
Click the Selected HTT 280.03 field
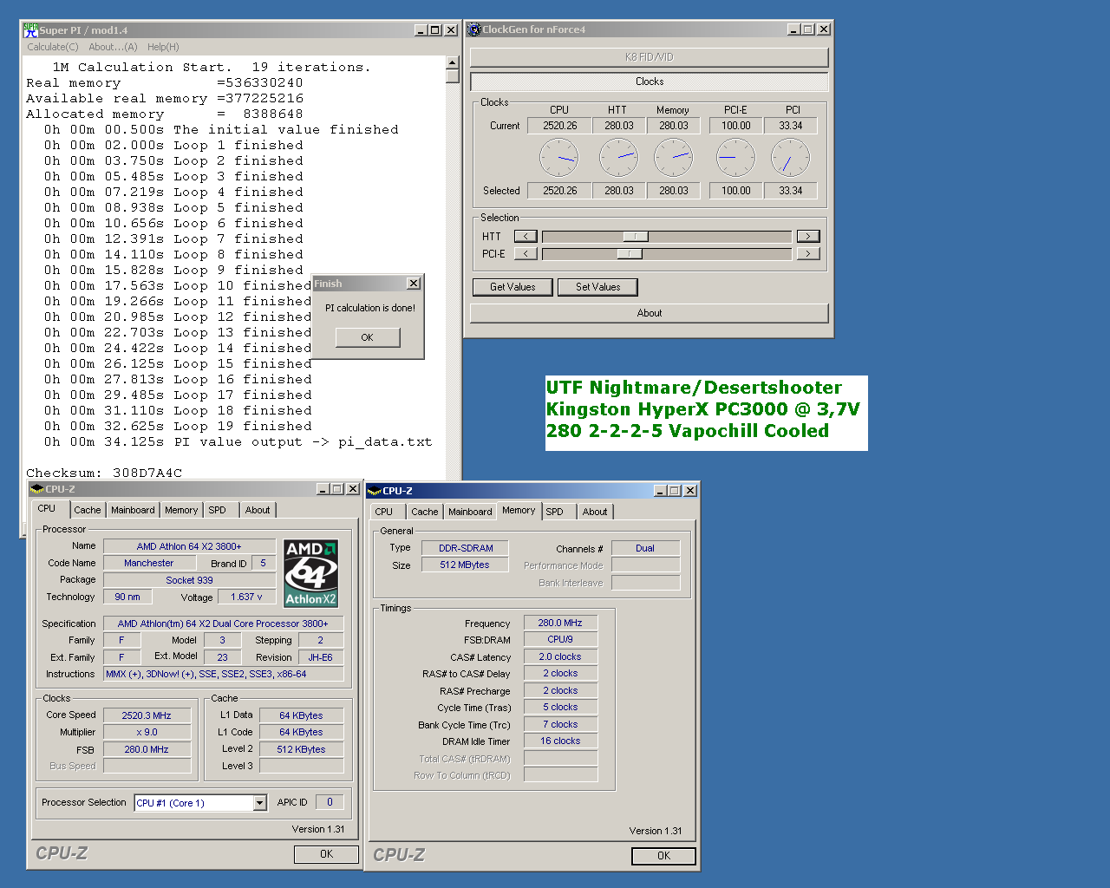pos(619,191)
